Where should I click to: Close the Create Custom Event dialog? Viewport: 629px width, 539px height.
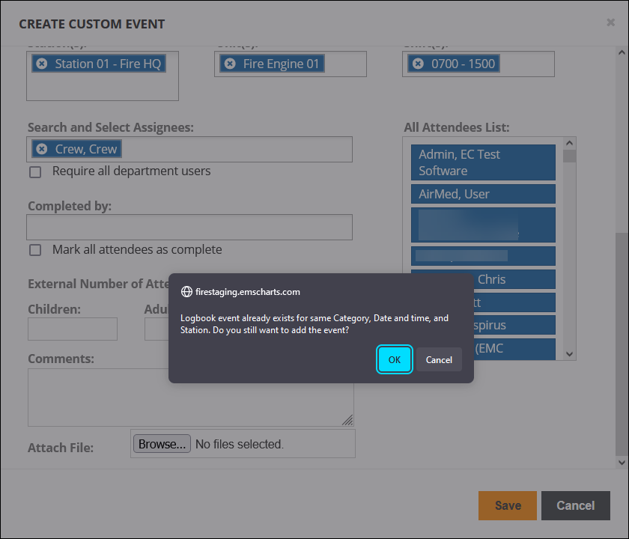pyautogui.click(x=610, y=23)
